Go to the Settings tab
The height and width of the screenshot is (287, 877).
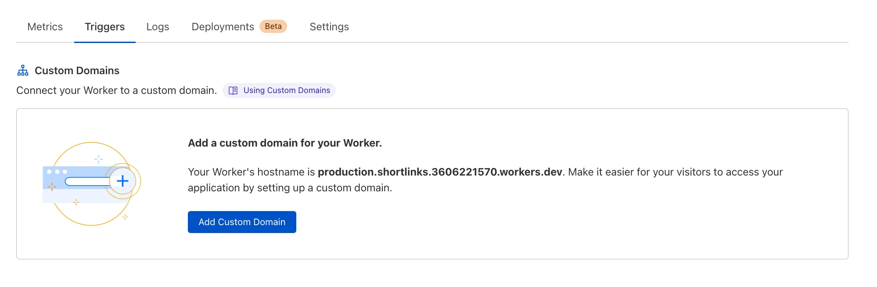pyautogui.click(x=329, y=27)
